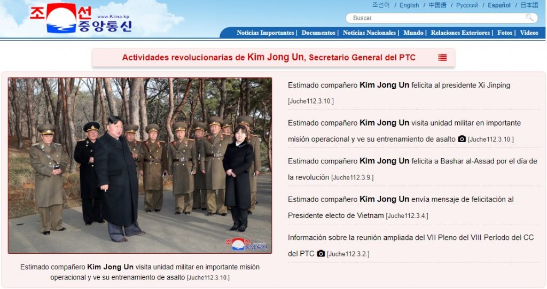The image size is (547, 289).
Task: Open the red list menu icon
Action: pos(442,58)
